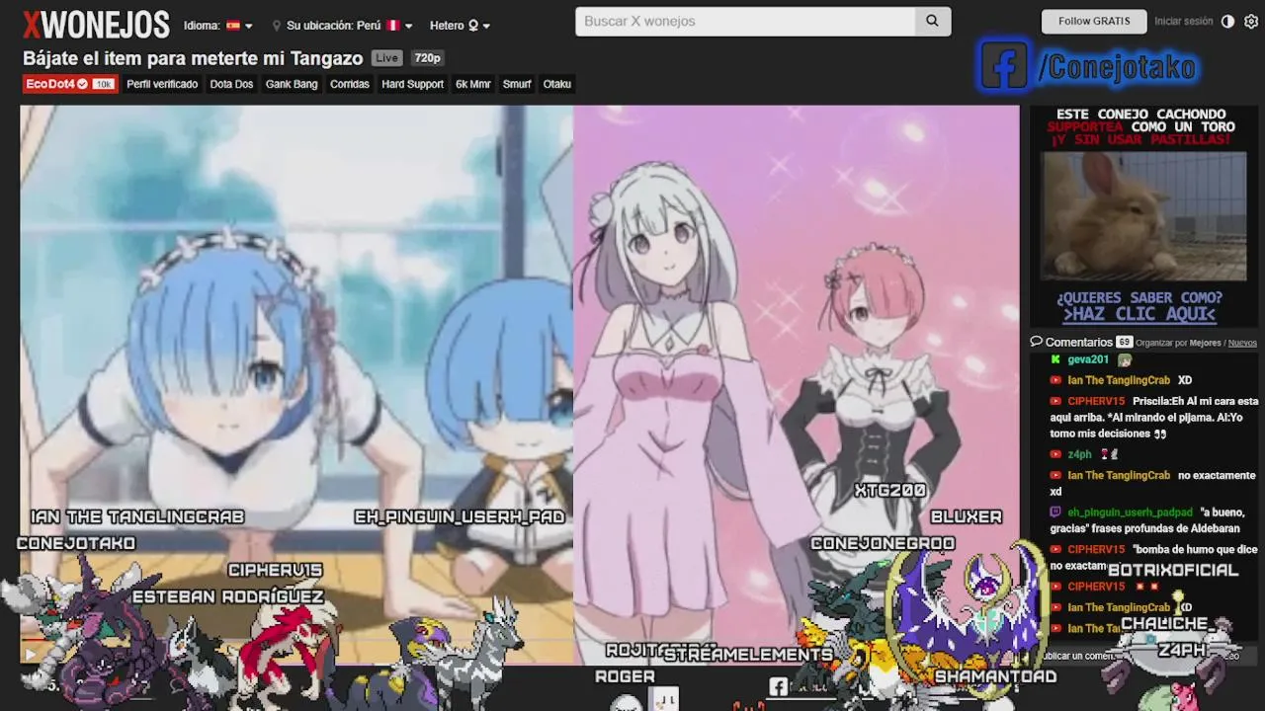Click the IAN THE TANGLINGCRAB name label
This screenshot has width=1265, height=711.
(137, 516)
